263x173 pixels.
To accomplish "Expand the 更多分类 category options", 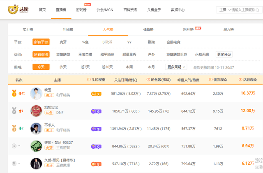I will pyautogui.click(x=224, y=54).
